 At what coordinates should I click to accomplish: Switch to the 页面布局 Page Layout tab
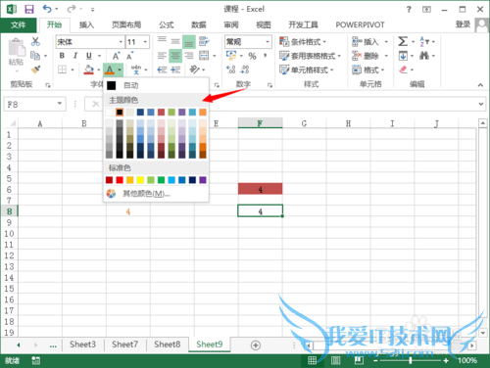126,24
